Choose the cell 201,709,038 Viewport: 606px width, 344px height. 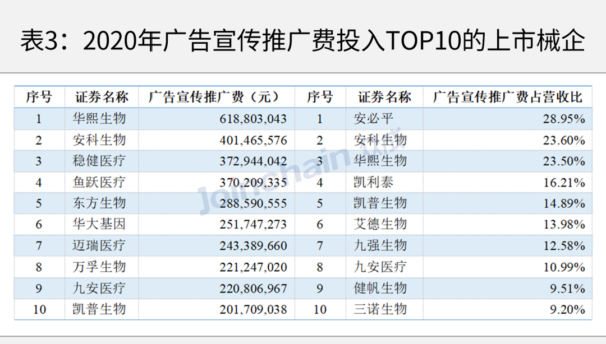pyautogui.click(x=253, y=310)
